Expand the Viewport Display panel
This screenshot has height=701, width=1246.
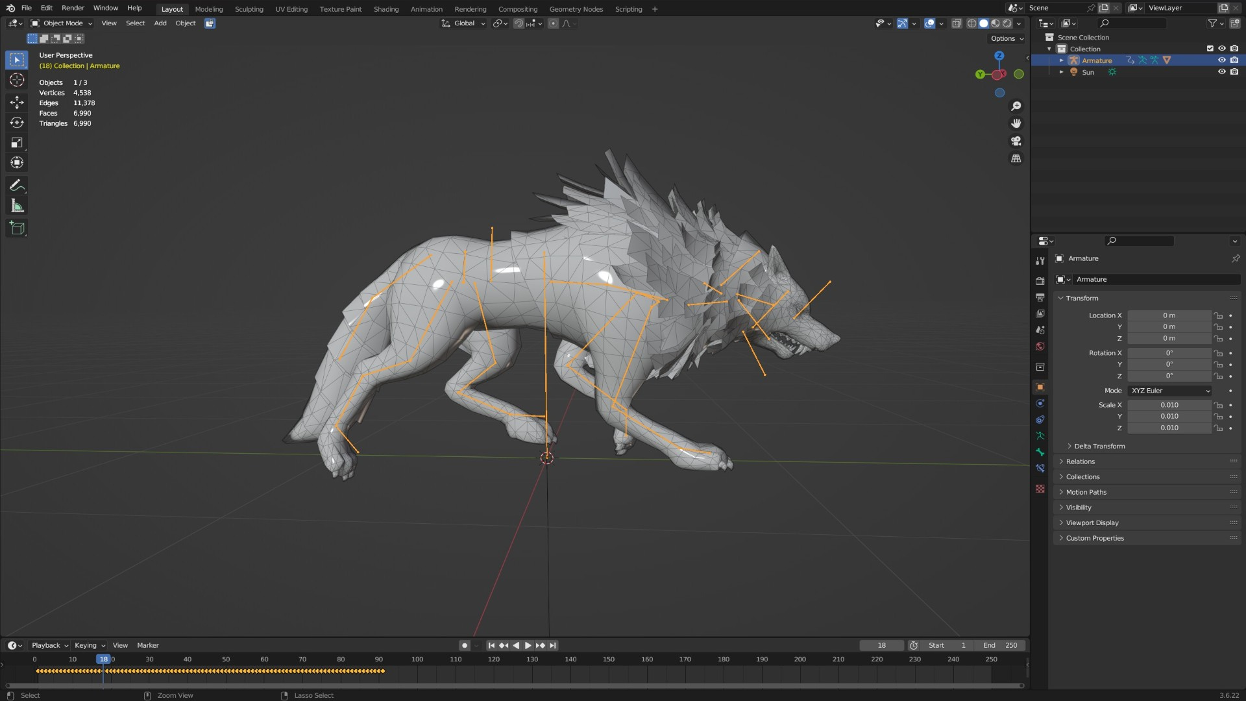tap(1092, 523)
